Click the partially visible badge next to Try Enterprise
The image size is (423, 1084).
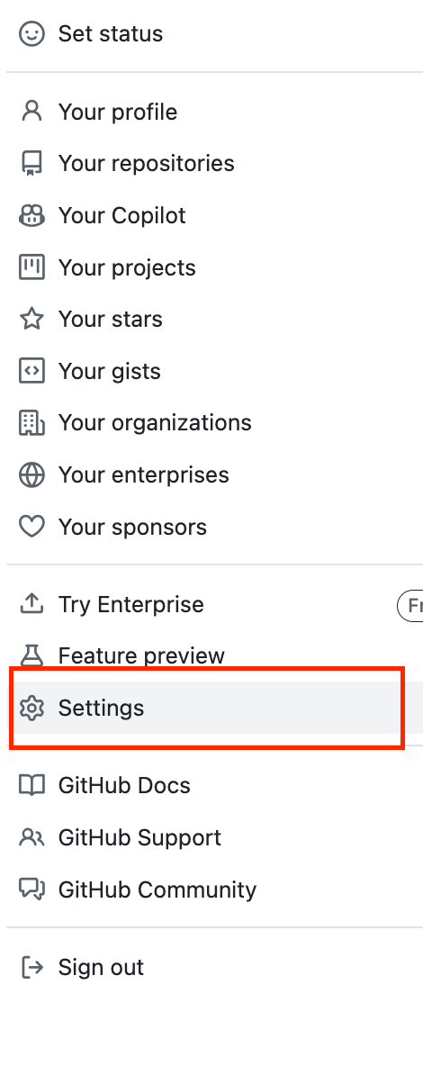[410, 606]
